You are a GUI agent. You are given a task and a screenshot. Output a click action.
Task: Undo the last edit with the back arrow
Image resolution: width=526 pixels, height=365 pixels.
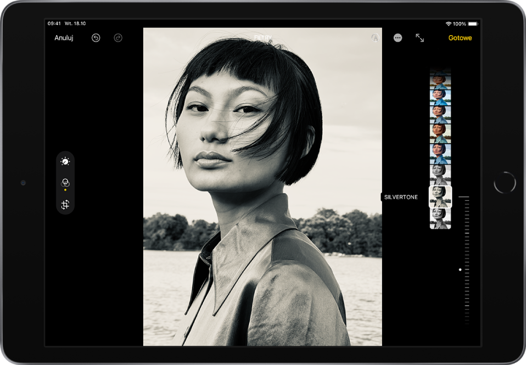click(96, 38)
